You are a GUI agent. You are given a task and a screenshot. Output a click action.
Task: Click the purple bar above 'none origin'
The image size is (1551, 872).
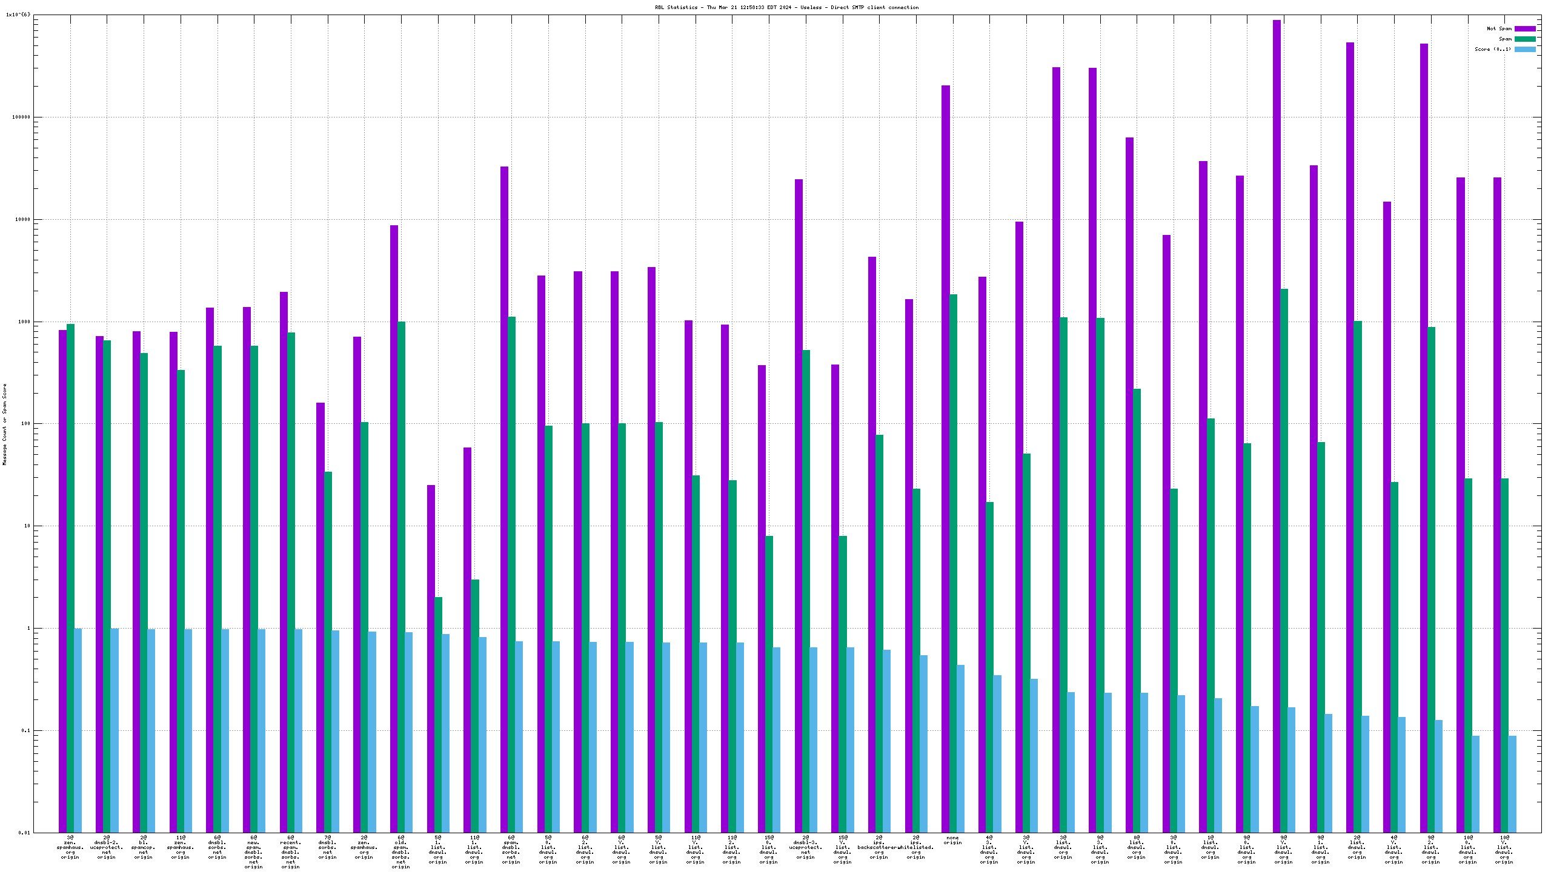[945, 424]
